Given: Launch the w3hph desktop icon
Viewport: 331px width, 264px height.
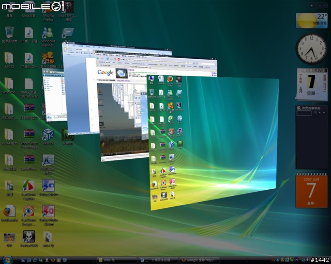Looking at the screenshot, I should (x=68, y=137).
